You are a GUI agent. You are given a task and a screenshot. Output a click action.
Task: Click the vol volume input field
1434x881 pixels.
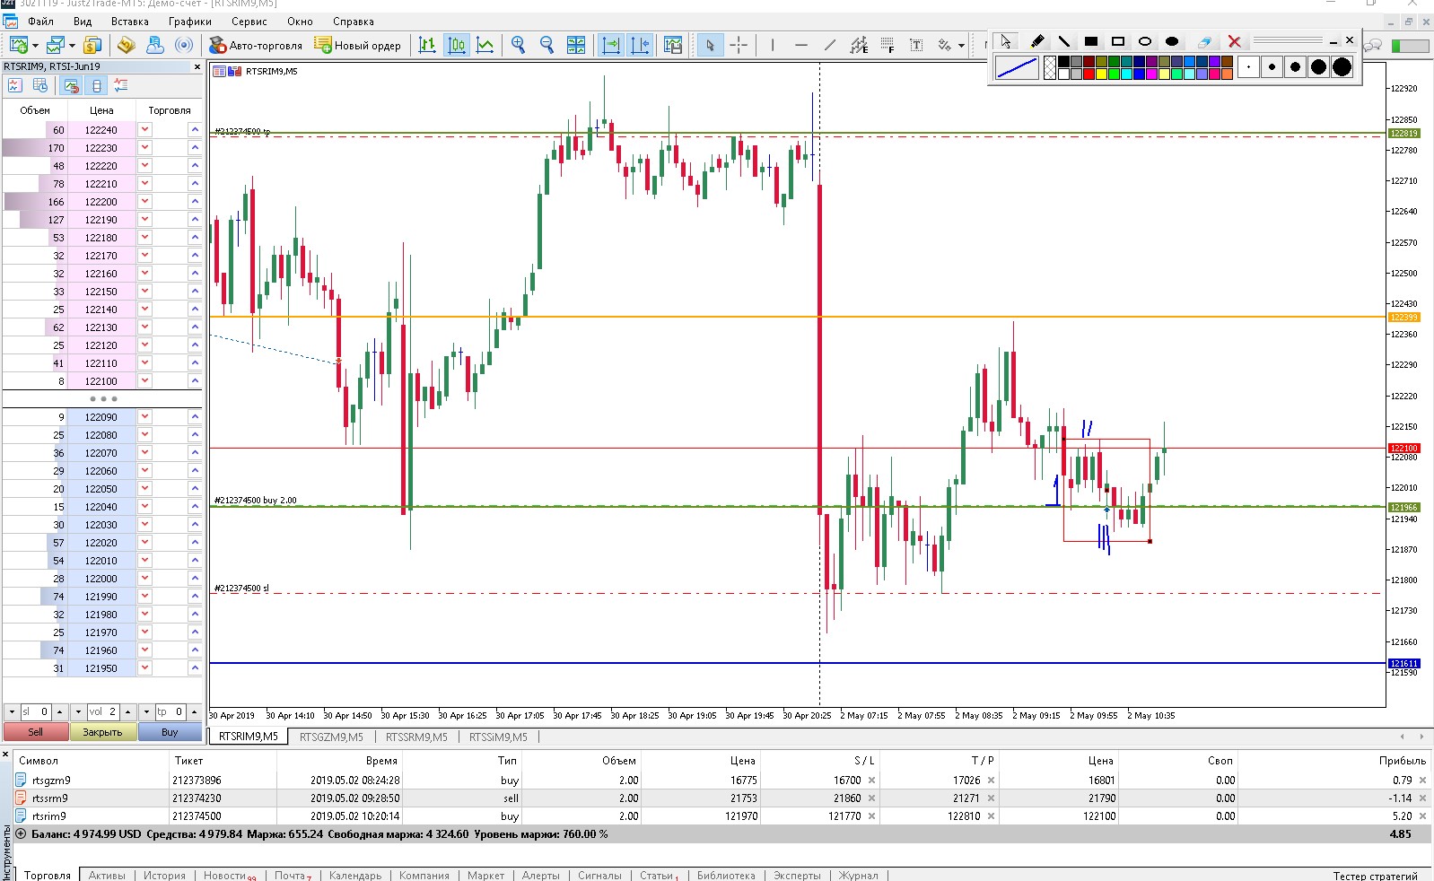pos(103,711)
